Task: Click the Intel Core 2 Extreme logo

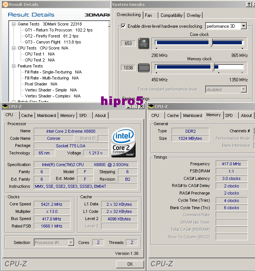Action: point(123,142)
